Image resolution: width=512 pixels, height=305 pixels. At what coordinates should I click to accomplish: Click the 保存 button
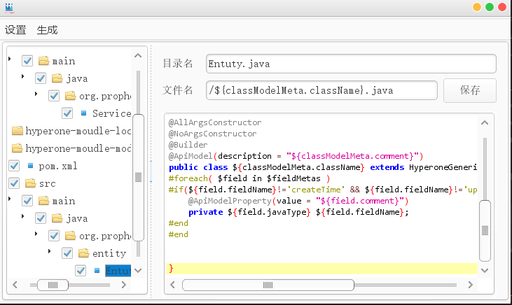pyautogui.click(x=469, y=90)
